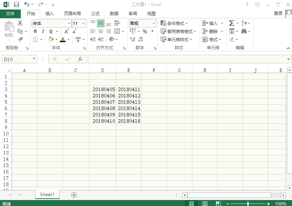292x206 pixels.
Task: Select cell D3 containing 20180405
Action: (103, 89)
